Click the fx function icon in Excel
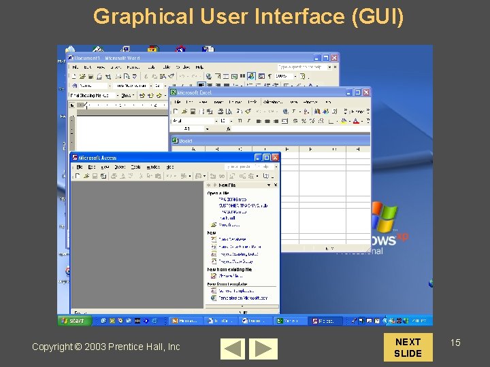This screenshot has height=367, width=490. coord(229,129)
